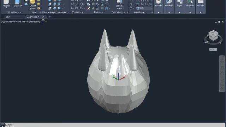Select the Extrusion tool
226x127 pixels.
(18, 4)
